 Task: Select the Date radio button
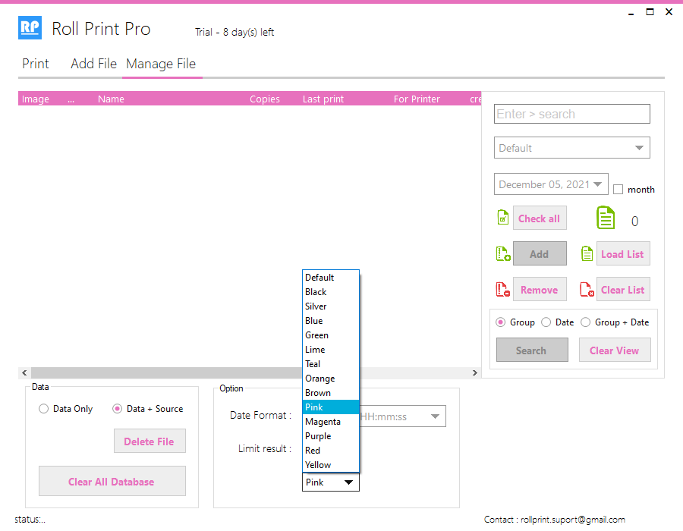pos(546,322)
